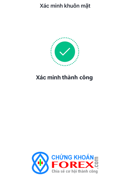Click the white checkmark symbol
This screenshot has height=178, width=130.
pyautogui.click(x=65, y=52)
